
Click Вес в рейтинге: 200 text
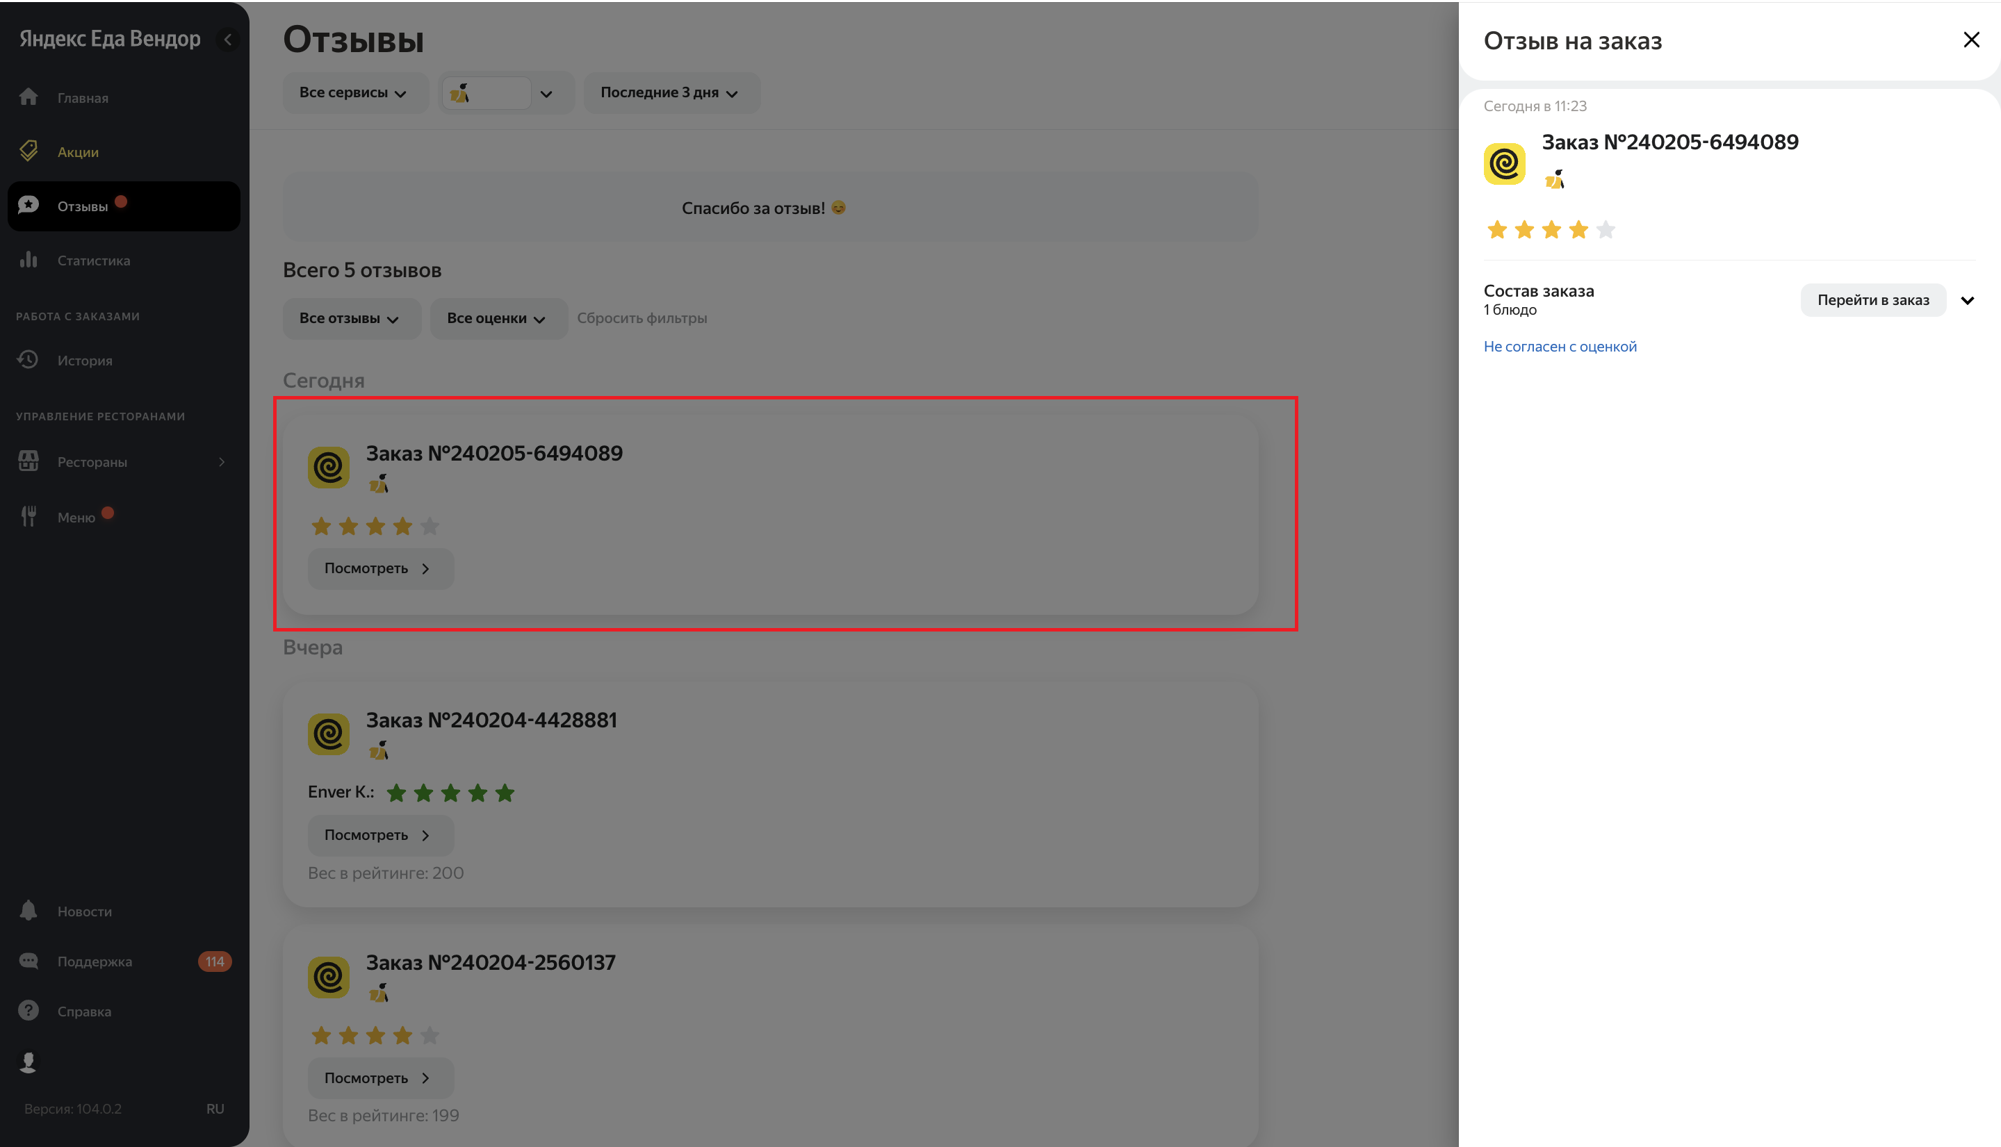click(385, 873)
